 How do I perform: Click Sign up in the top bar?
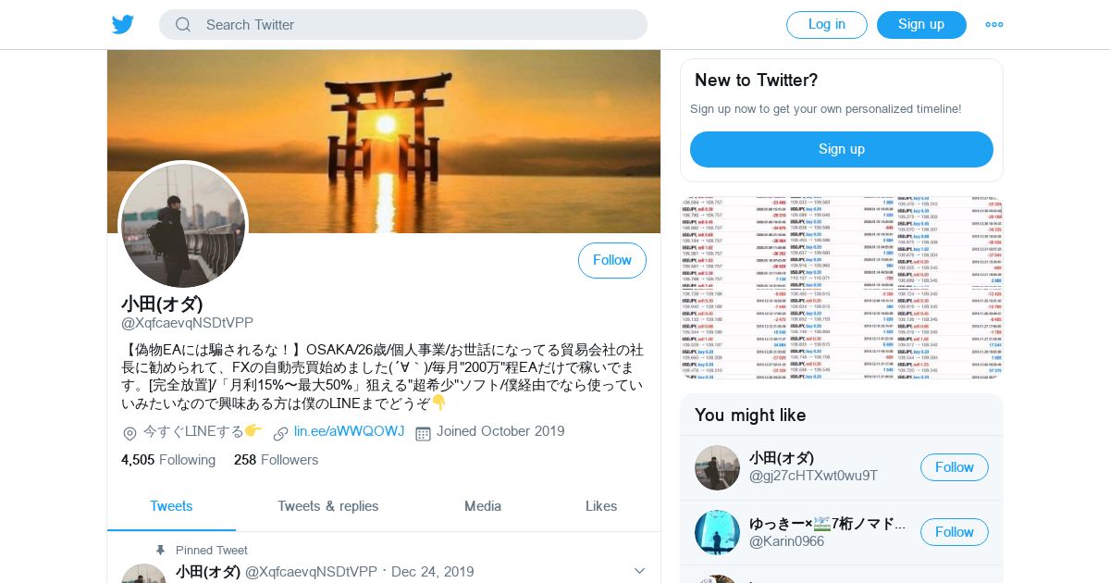[921, 25]
